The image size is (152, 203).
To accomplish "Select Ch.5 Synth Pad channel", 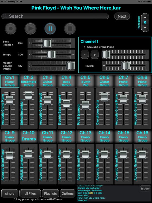I will click(x=85, y=81).
